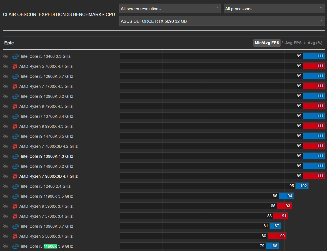The width and height of the screenshot is (327, 251).
Task: Open the All screen resolutions dropdown
Action: [x=170, y=9]
